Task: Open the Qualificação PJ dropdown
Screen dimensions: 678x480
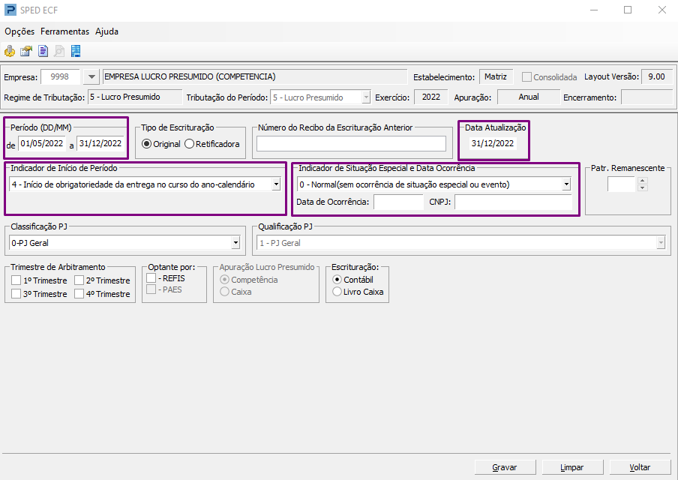Action: tap(661, 243)
